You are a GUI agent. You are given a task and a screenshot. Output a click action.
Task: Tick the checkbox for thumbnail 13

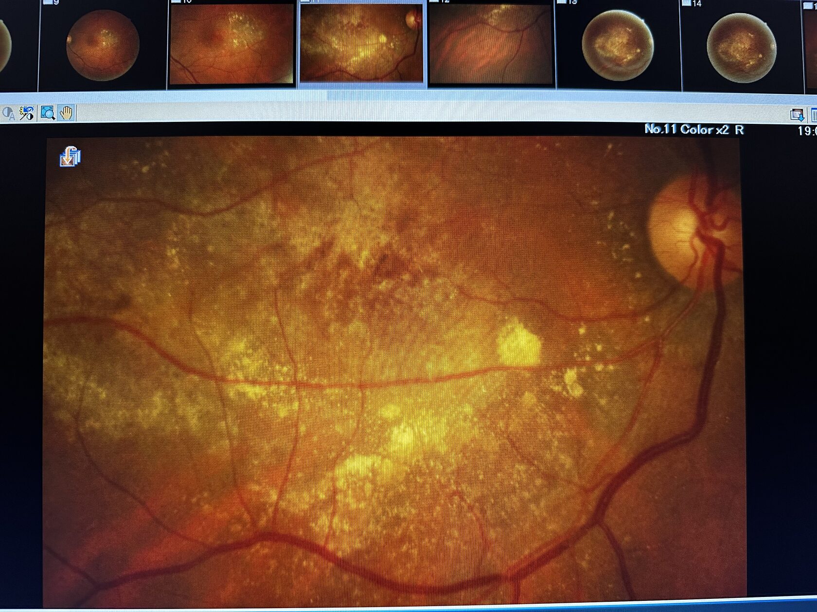pyautogui.click(x=562, y=2)
